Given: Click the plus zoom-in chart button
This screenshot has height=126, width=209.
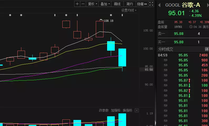Looking at the screenshot, I should tap(77, 4).
